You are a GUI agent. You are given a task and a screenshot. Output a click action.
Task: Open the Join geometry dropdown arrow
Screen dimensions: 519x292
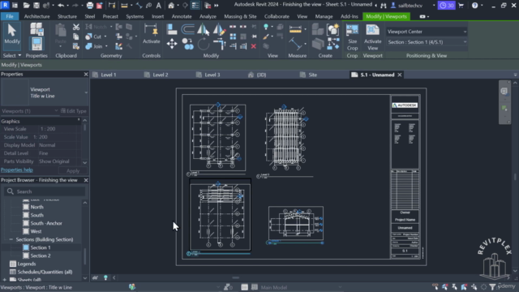click(x=106, y=46)
